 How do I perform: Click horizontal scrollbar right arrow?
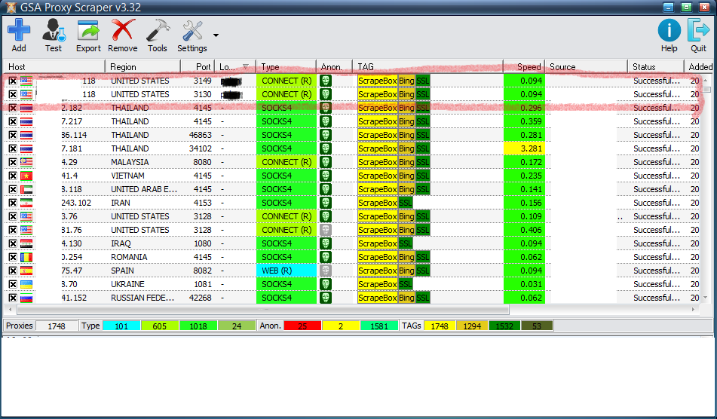pyautogui.click(x=694, y=310)
